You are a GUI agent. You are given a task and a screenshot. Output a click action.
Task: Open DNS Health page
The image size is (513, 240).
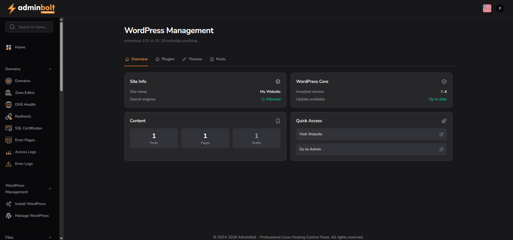[x=29, y=105]
